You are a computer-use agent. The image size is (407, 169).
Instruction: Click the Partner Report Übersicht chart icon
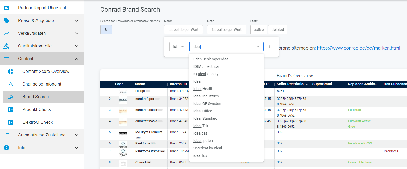[6, 8]
